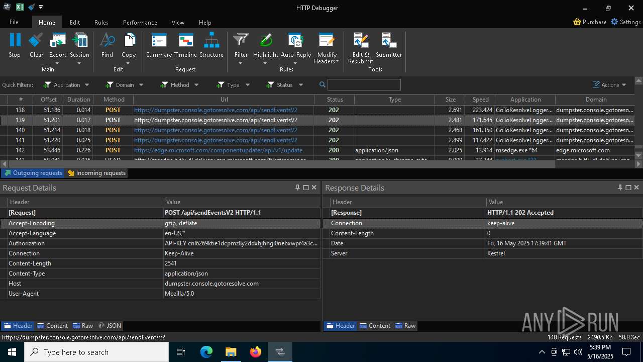Open response Raw tab

click(405, 326)
